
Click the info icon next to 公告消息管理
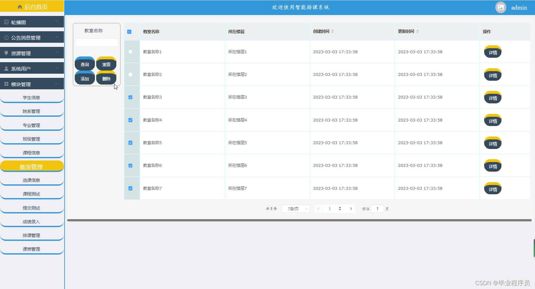(6, 37)
